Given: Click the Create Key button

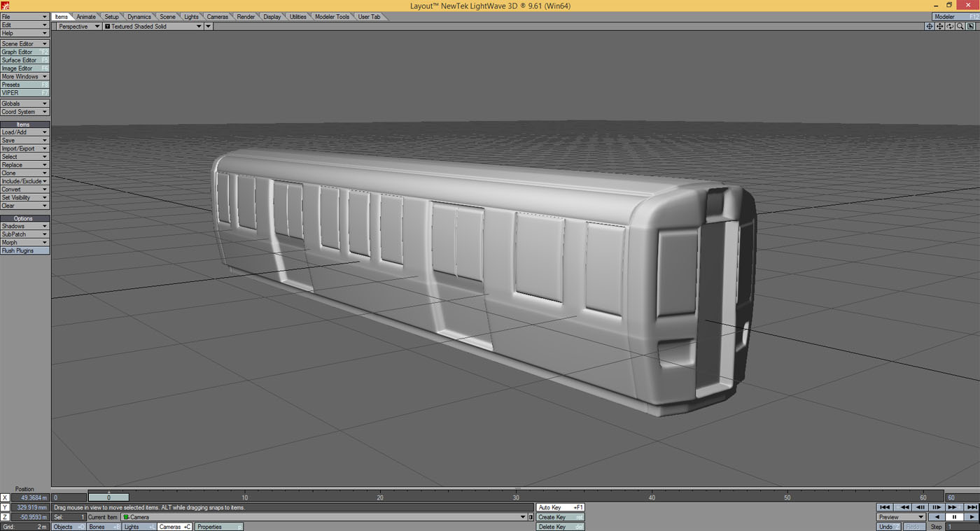Looking at the screenshot, I should point(560,517).
